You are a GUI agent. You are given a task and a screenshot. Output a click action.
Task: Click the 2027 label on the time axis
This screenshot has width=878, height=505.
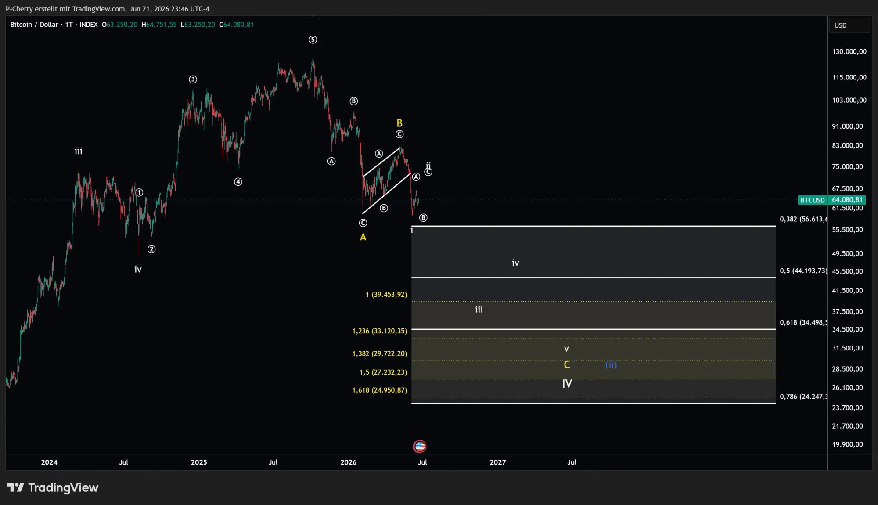point(498,462)
